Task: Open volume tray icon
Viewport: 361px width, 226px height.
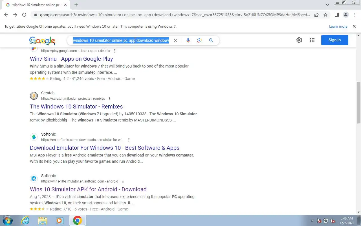Action: click(x=333, y=221)
